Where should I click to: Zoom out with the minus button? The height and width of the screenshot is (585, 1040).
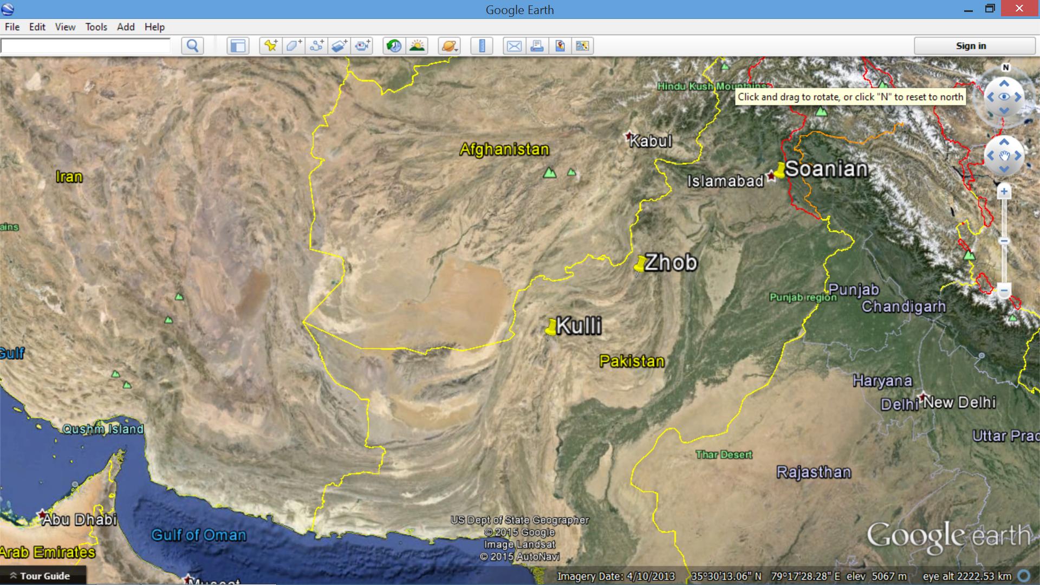click(1004, 290)
